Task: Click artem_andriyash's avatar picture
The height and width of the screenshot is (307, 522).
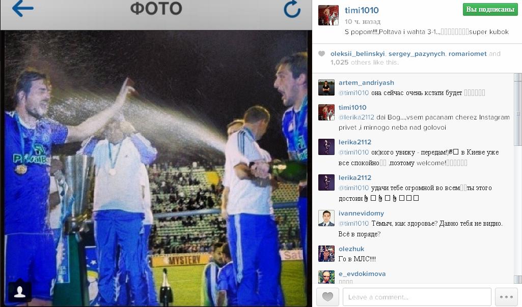Action: coord(326,87)
